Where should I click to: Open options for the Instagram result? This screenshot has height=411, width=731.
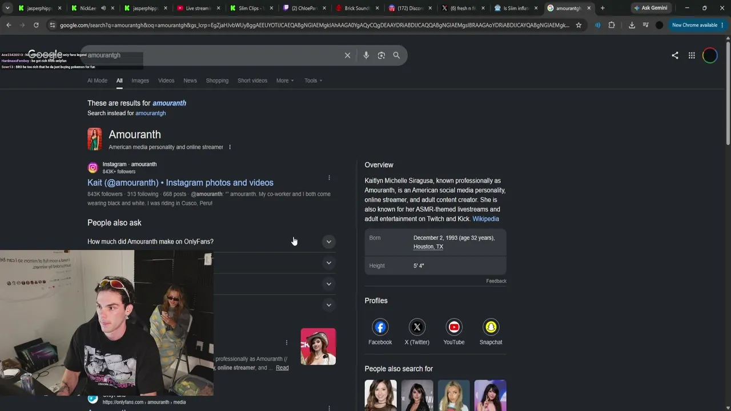[329, 178]
